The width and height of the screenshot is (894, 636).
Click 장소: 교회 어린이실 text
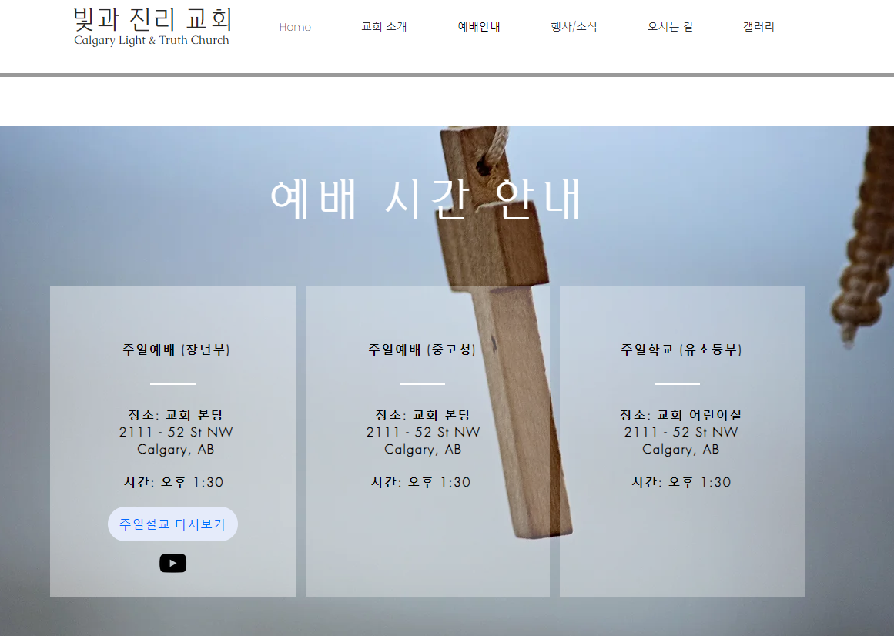[x=681, y=415]
